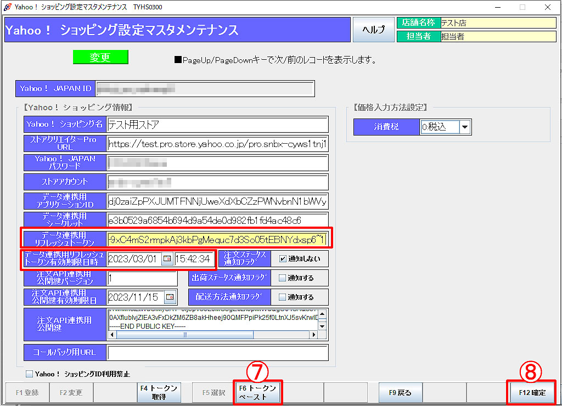This screenshot has width=562, height=406.
Task: Enable the shipping status notification checkbox
Action: coord(282,278)
